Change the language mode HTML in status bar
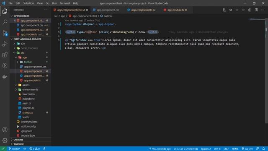 [235, 149]
